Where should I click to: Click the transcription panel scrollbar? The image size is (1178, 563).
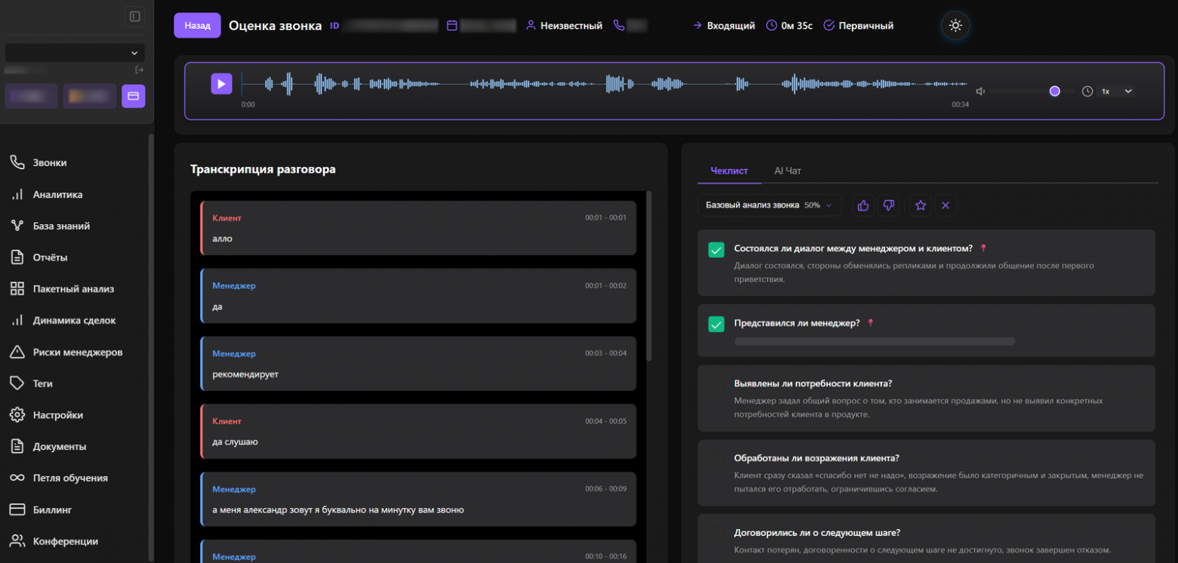coord(649,276)
